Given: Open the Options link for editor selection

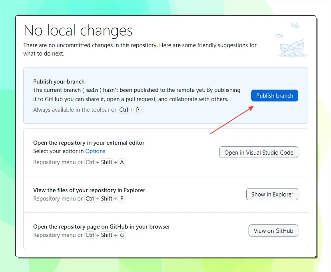Looking at the screenshot, I should coord(95,151).
